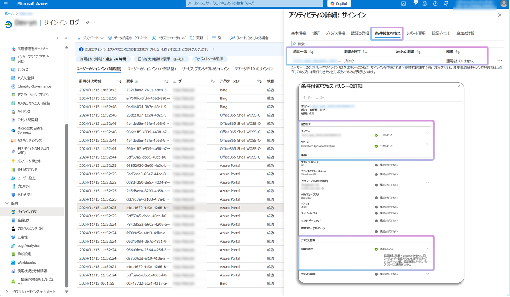Expand トラブルシューティング + サポート section
Screen dimensions: 510x297
(7, 291)
